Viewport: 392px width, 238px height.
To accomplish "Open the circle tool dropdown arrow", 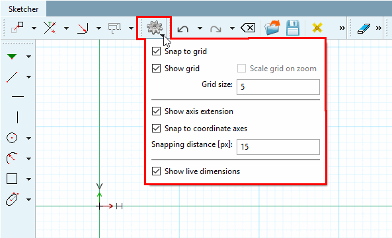I will [x=28, y=138].
